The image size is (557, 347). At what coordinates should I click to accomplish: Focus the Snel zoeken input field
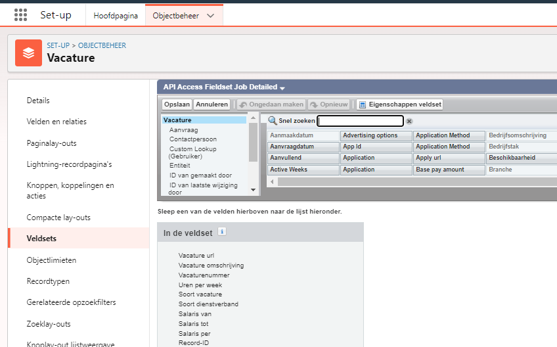tap(360, 121)
